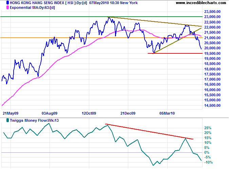
Task: Click the magenta Exponential MA legend swatch
Action: [7, 7]
